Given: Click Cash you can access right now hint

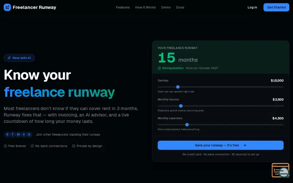Looking at the screenshot, I should (176, 92).
